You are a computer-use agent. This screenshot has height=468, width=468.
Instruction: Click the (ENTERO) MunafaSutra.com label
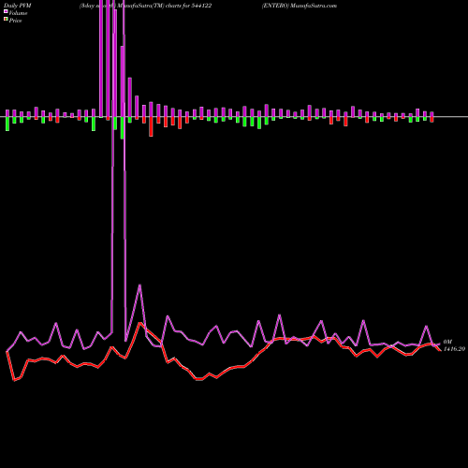coord(300,6)
